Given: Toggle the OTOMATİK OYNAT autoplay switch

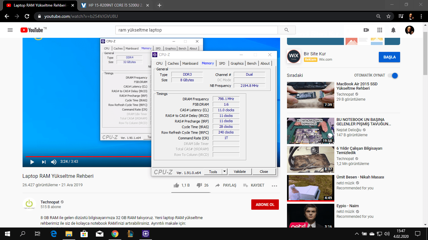Looking at the screenshot, I should (x=393, y=75).
